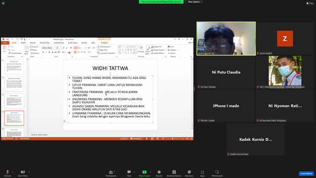Open Breakout Rooms in Zoom
Viewport: 316px width, 178px height.
(x=174, y=174)
